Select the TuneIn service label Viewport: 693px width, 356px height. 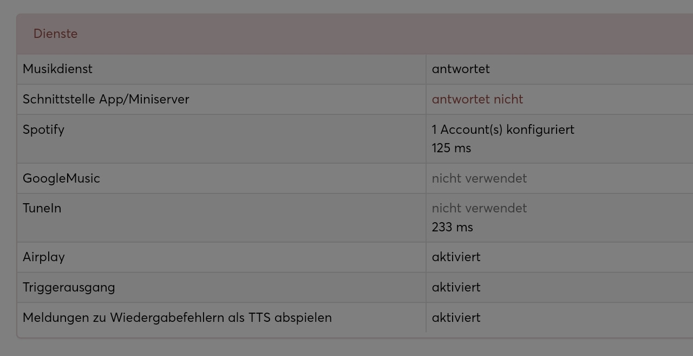(x=42, y=208)
